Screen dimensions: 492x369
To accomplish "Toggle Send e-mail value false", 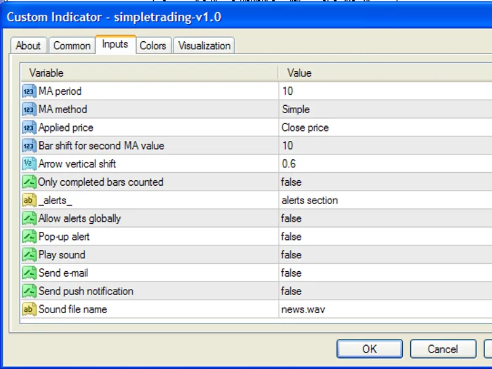I will pos(386,273).
